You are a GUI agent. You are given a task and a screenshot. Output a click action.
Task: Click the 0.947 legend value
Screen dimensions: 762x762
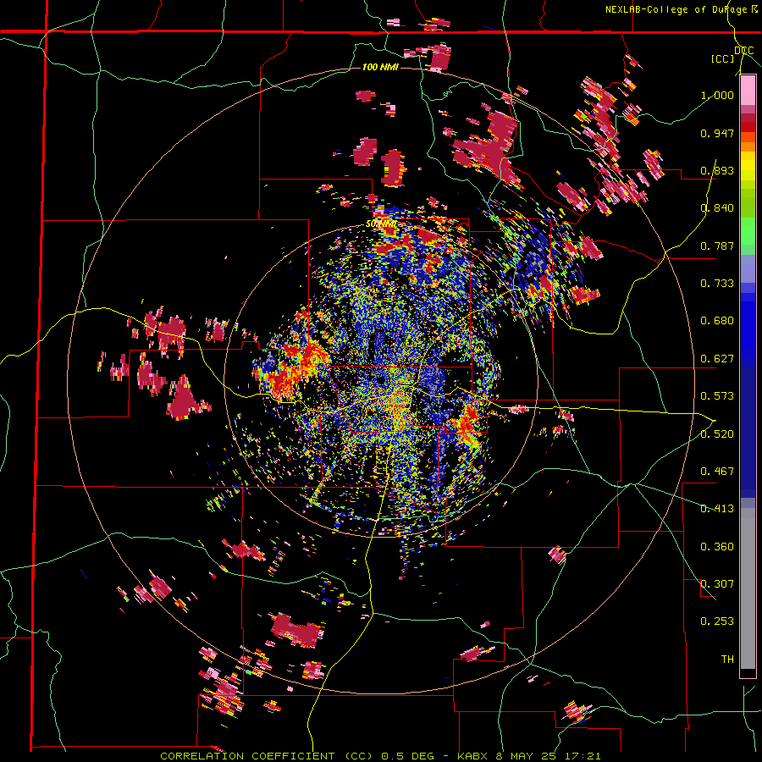click(x=717, y=133)
